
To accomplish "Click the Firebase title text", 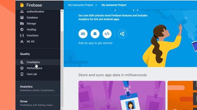I will click(x=34, y=5).
